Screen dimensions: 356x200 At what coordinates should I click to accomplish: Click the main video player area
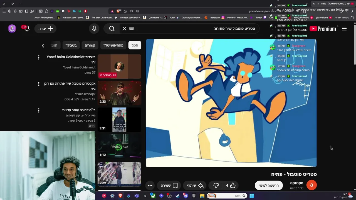231,103
